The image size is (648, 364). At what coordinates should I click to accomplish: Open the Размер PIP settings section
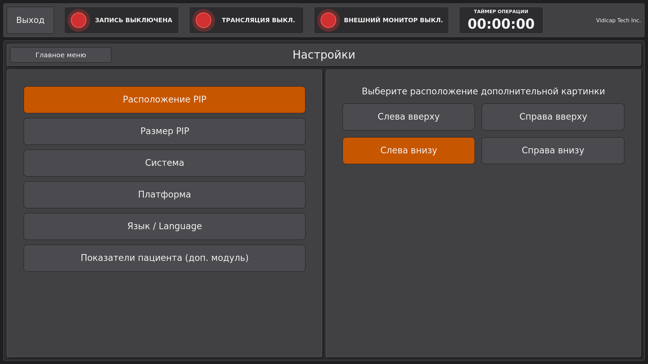pos(164,131)
